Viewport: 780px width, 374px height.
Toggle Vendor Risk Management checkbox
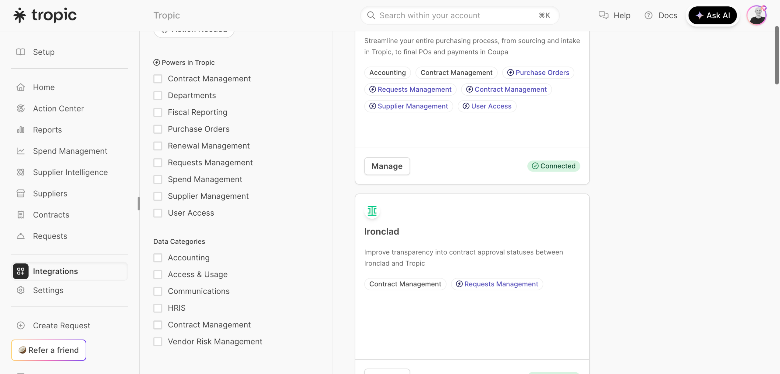pos(158,341)
